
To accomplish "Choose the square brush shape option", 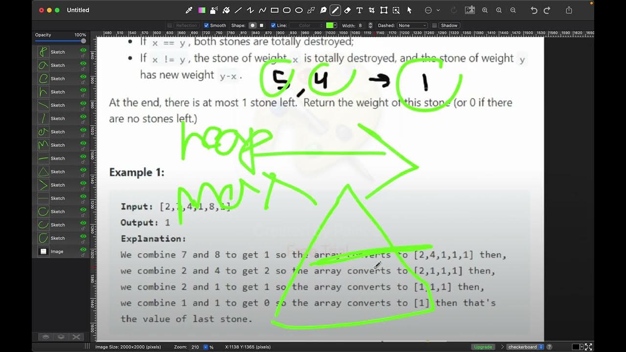I will coord(261,25).
